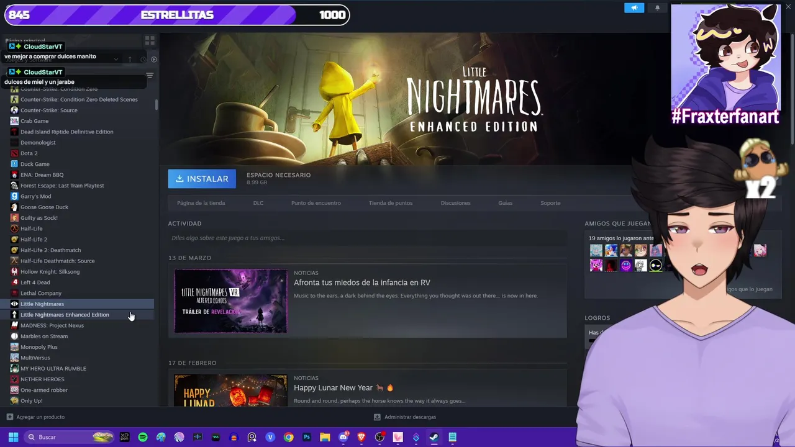Open OBS Studio from the taskbar

[379, 437]
